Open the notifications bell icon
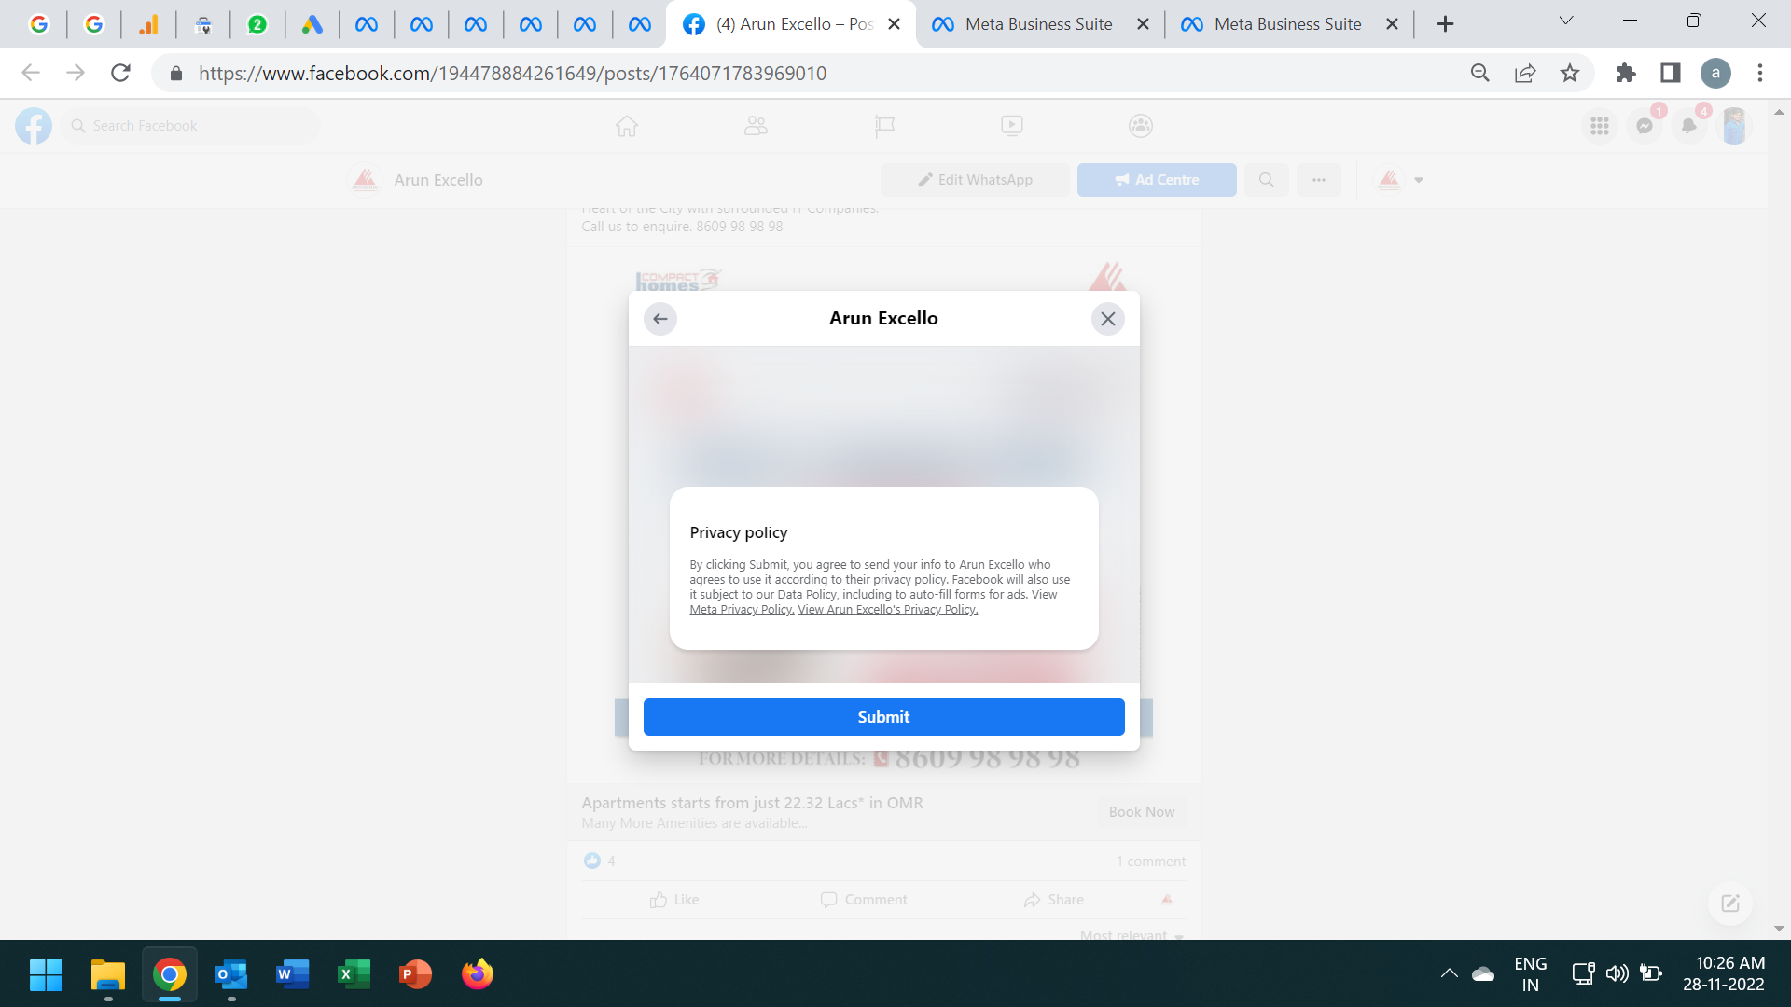This screenshot has height=1007, width=1791. [x=1689, y=126]
